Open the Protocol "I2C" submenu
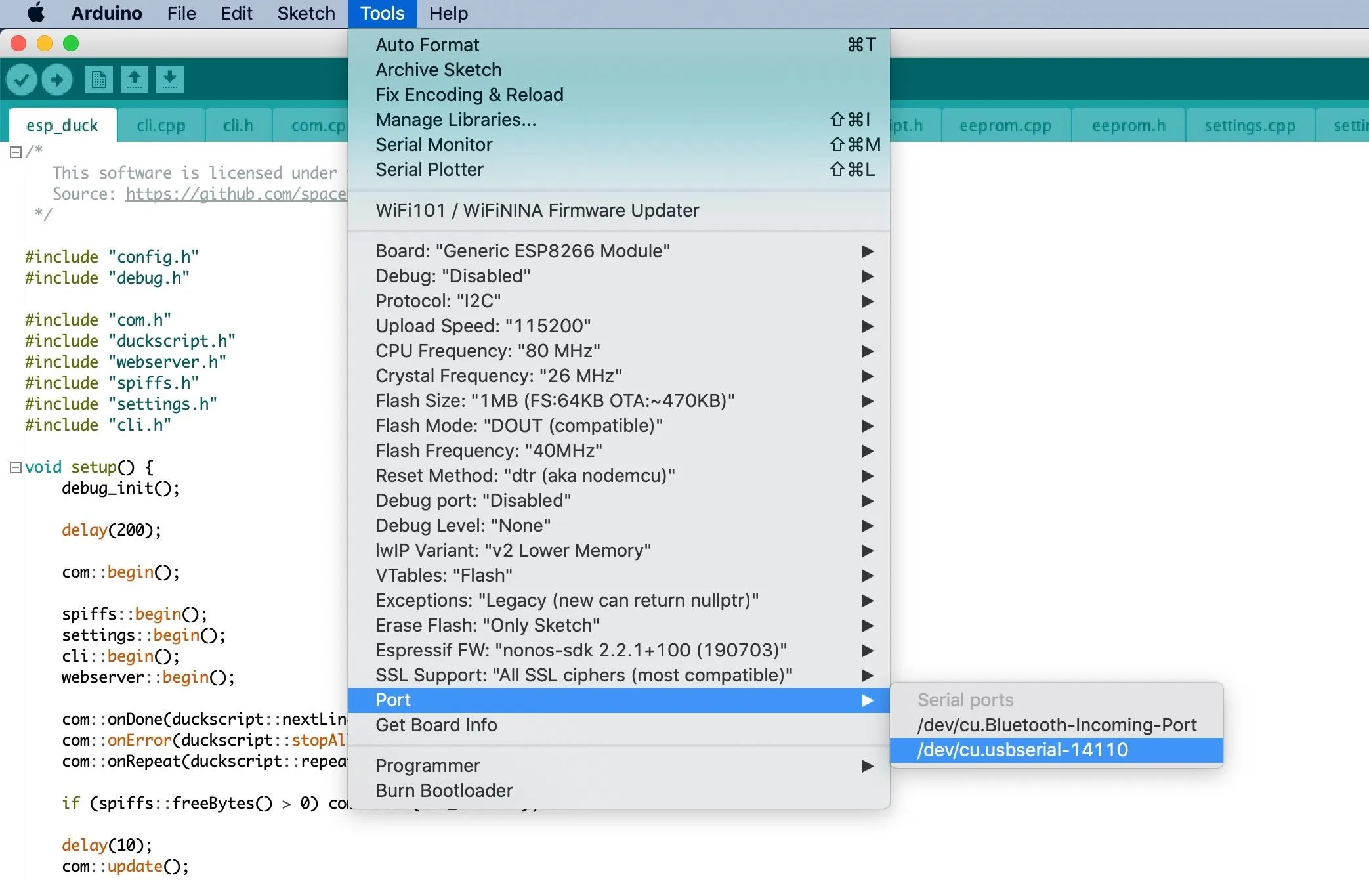Image resolution: width=1369 pixels, height=881 pixels. [x=619, y=301]
